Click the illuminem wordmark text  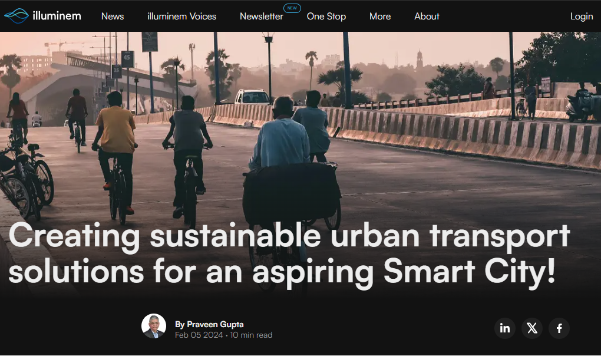(57, 16)
